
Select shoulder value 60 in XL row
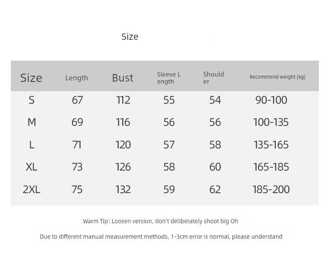[x=215, y=167]
